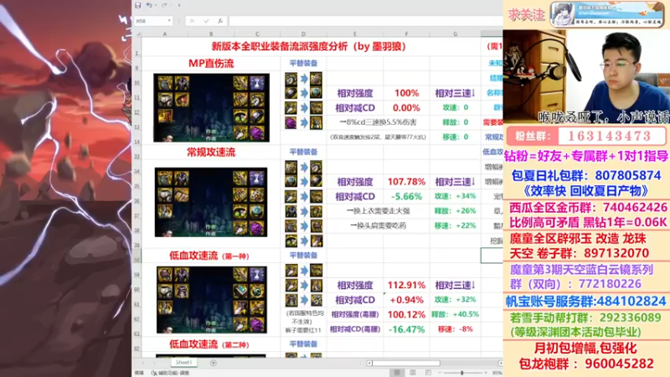The image size is (670, 377).
Task: Open the Customize Quick Access Toolbar dropdown
Action: click(x=179, y=5)
